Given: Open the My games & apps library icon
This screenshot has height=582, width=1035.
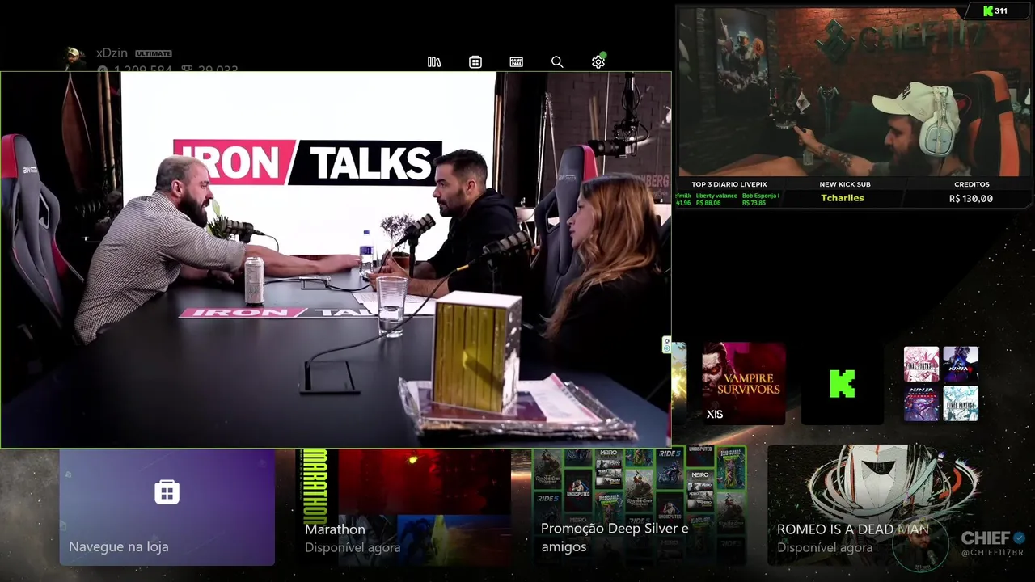Looking at the screenshot, I should pyautogui.click(x=434, y=62).
